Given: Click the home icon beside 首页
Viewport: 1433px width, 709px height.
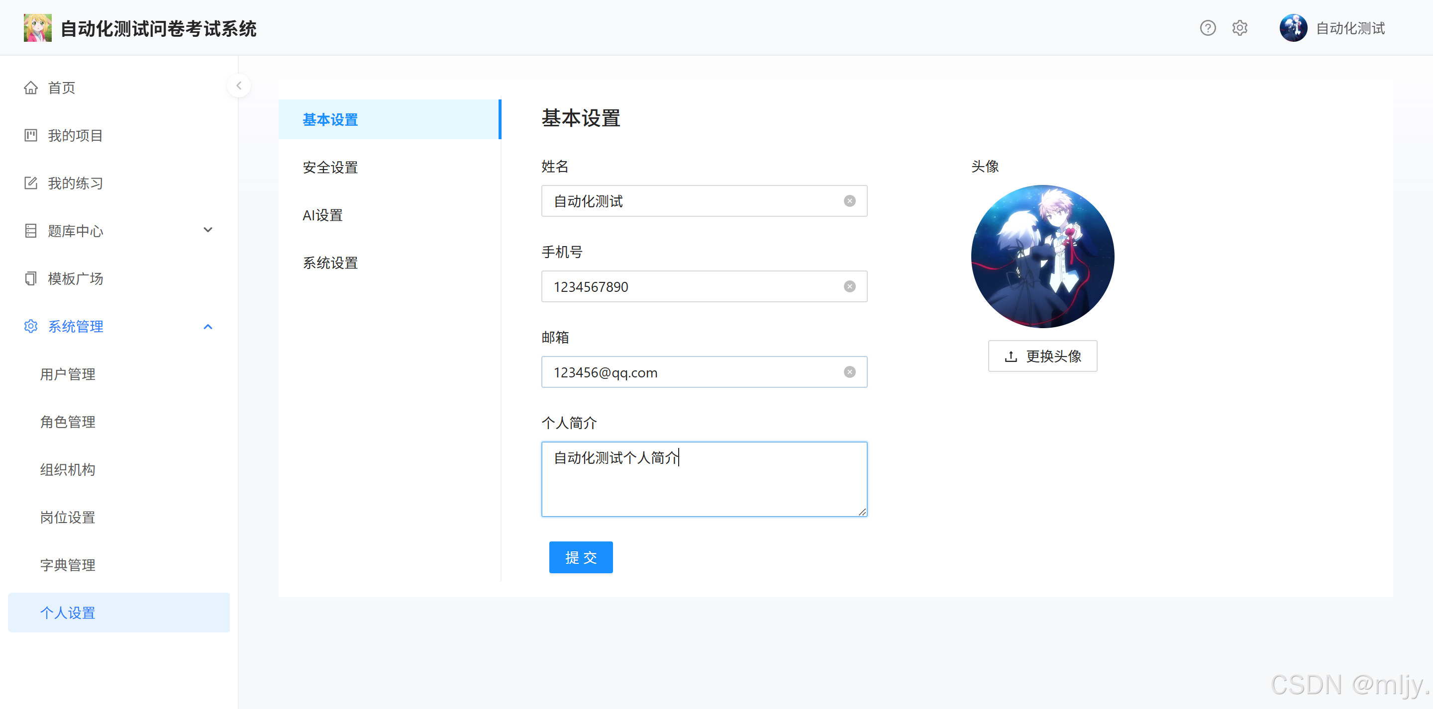Looking at the screenshot, I should pos(30,88).
